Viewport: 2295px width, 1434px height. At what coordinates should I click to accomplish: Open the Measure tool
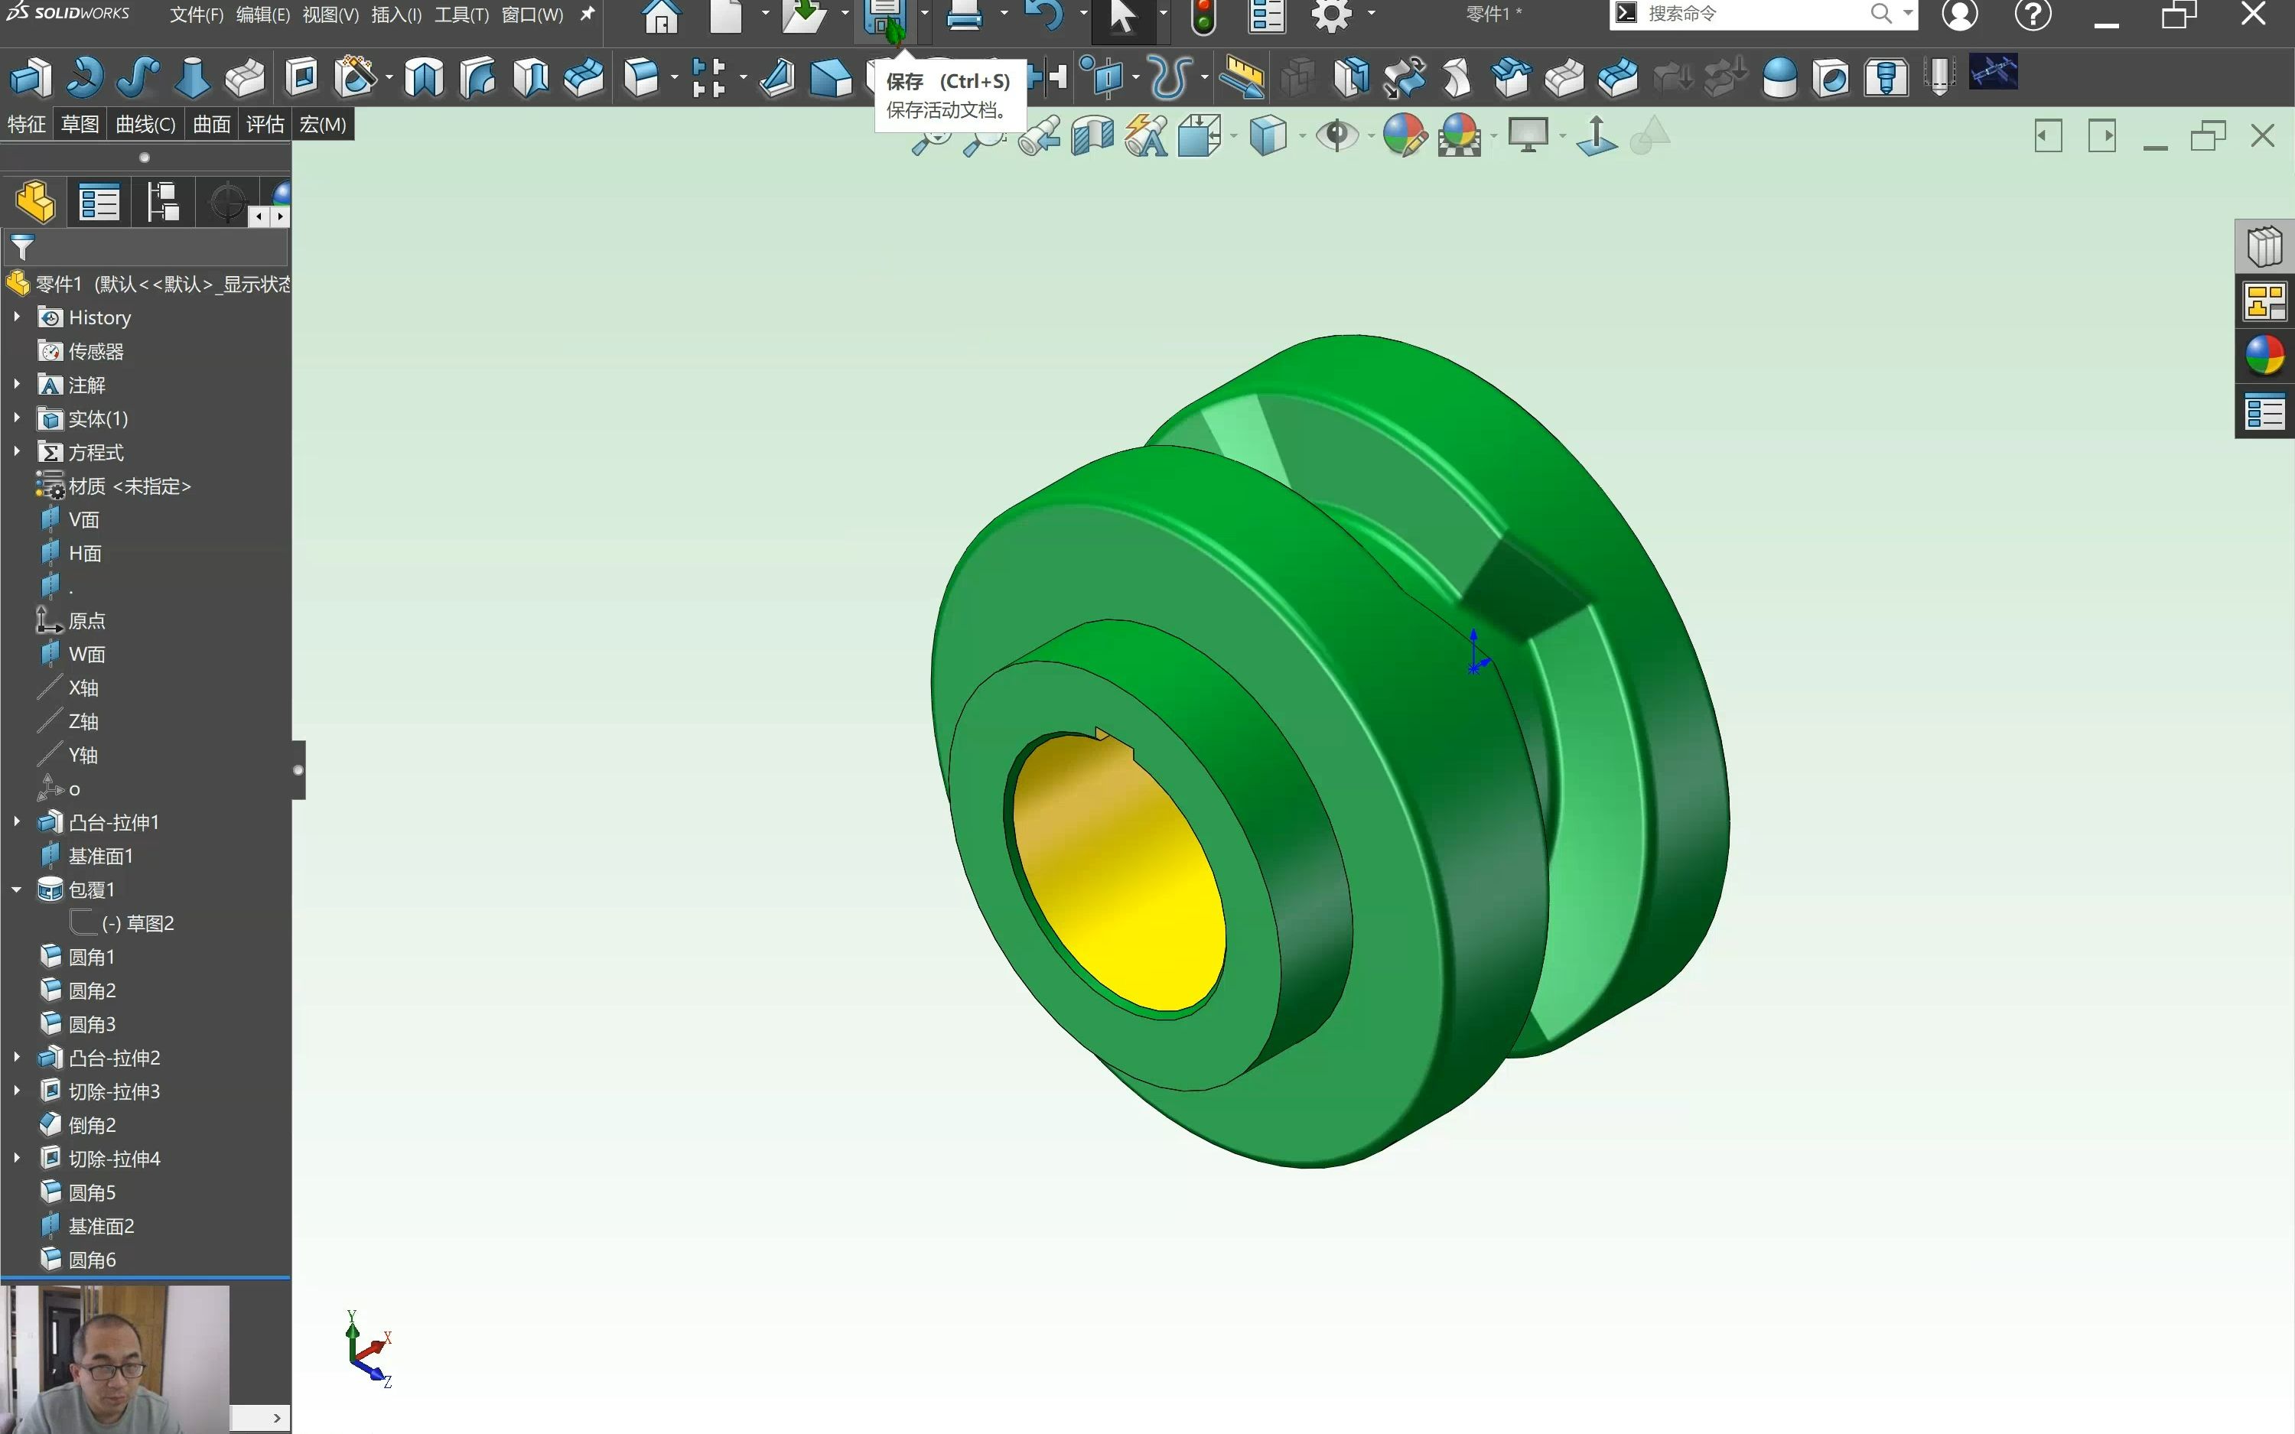(x=1242, y=76)
